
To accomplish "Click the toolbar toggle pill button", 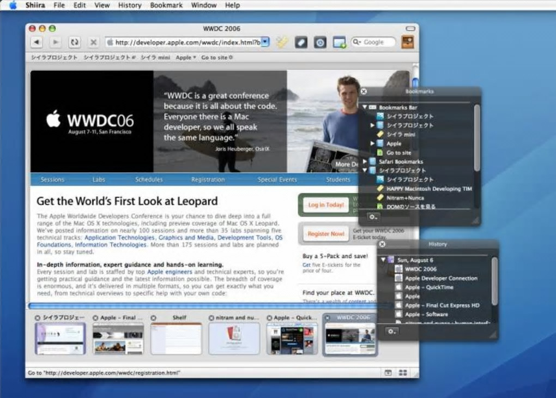I will (410, 28).
